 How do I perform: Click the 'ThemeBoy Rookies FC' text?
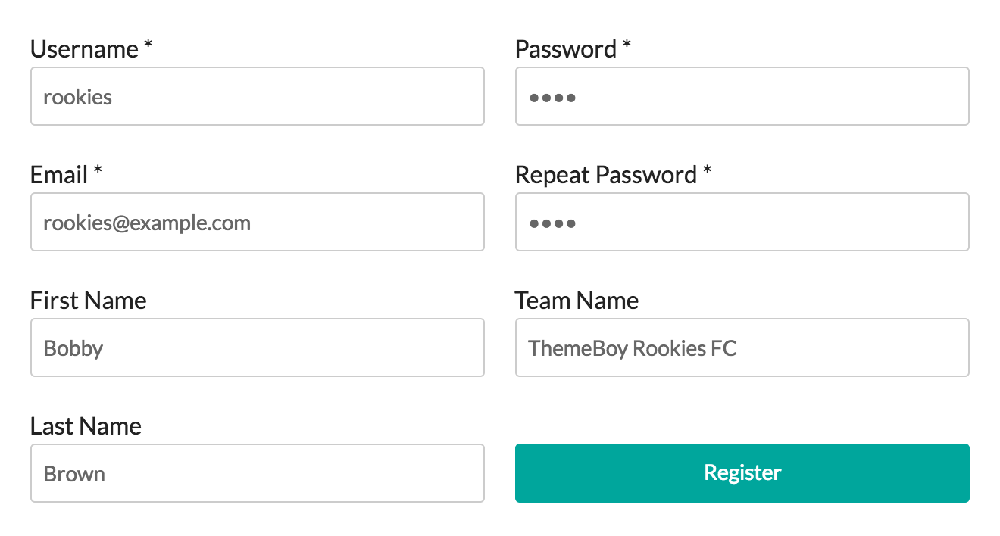632,348
